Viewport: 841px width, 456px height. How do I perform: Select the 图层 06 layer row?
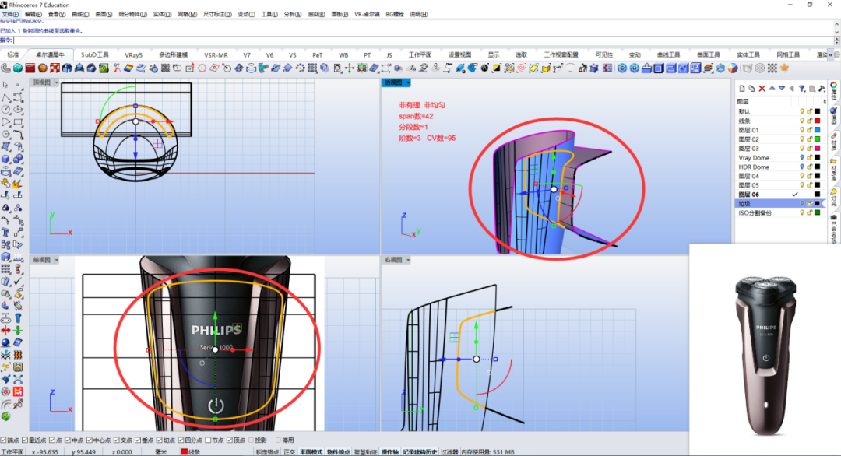pos(779,195)
